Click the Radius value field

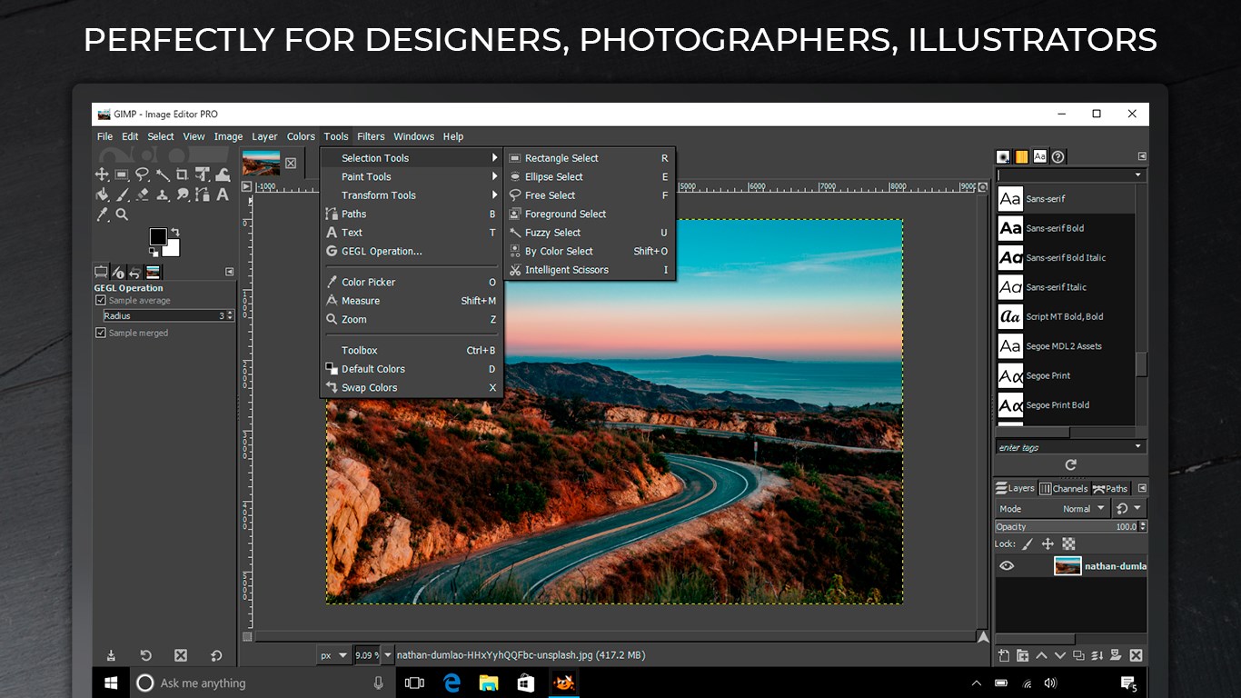click(168, 316)
